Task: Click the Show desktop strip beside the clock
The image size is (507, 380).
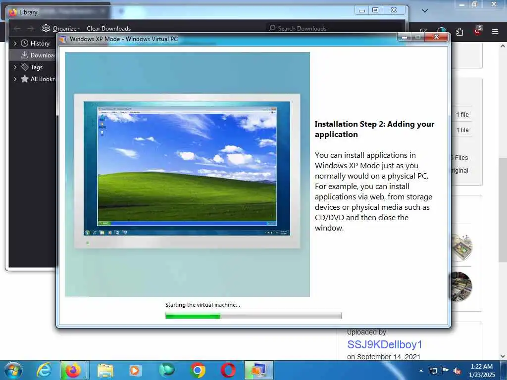Action: click(505, 370)
